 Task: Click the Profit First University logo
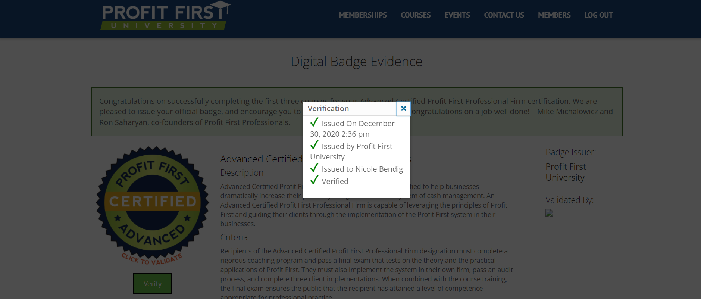tap(165, 15)
